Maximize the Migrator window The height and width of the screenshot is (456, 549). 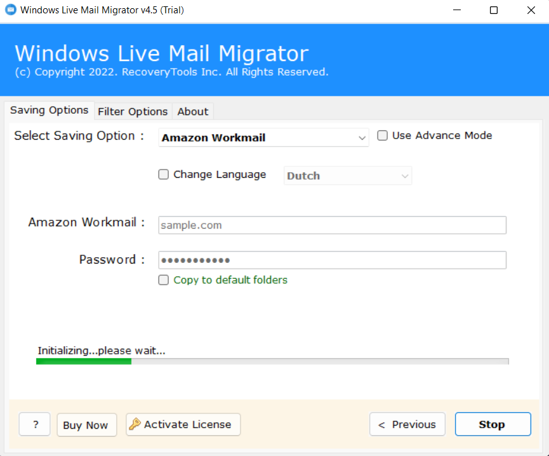494,10
